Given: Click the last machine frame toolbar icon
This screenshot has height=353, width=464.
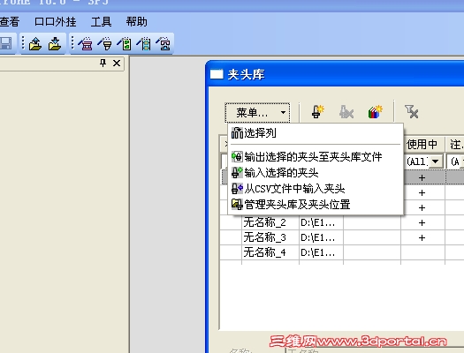Looking at the screenshot, I should pyautogui.click(x=164, y=44).
